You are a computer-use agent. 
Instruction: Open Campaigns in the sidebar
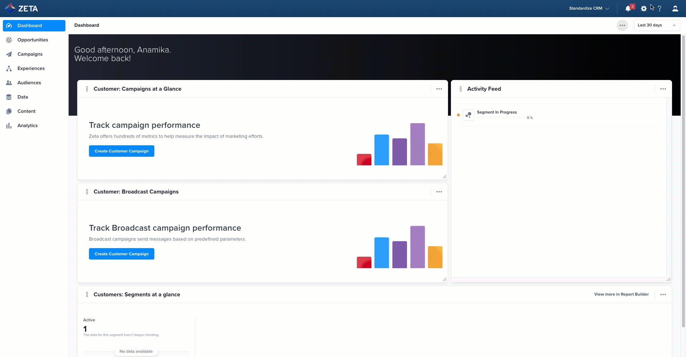pos(30,54)
